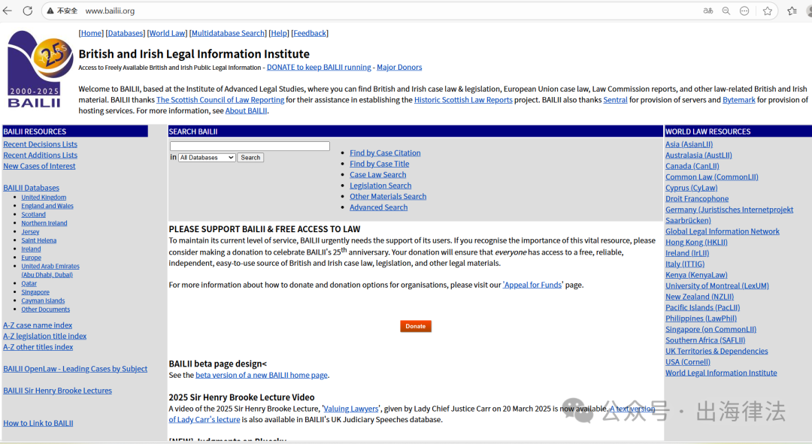Click the browser back arrow
The image size is (812, 444).
(x=8, y=11)
